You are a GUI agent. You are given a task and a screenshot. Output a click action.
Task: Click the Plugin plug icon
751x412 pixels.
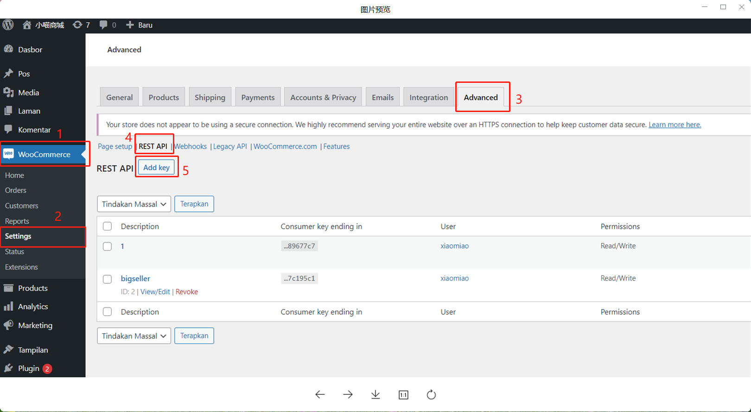(x=8, y=368)
